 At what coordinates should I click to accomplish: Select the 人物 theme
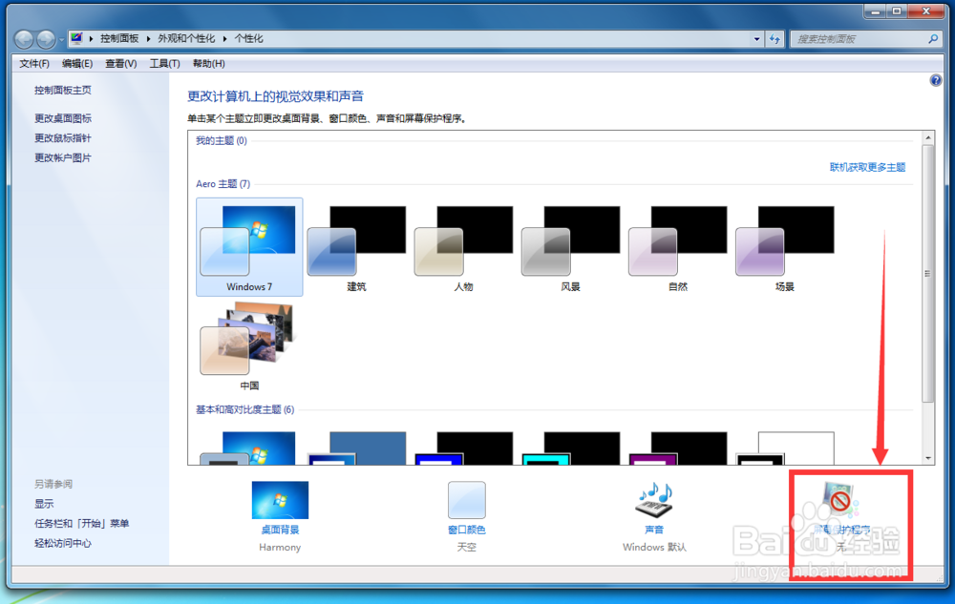tap(463, 247)
